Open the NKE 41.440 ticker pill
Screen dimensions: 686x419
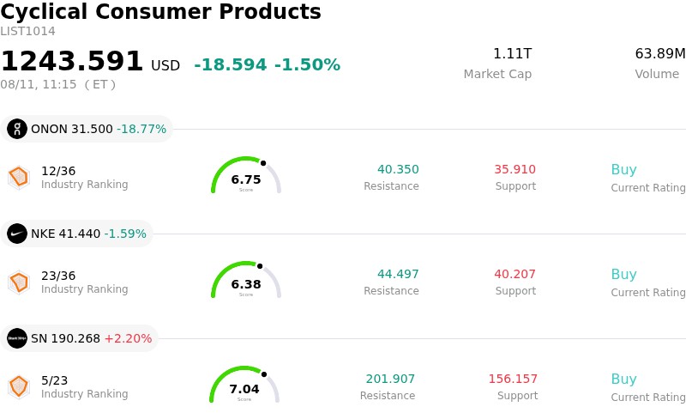[76, 234]
